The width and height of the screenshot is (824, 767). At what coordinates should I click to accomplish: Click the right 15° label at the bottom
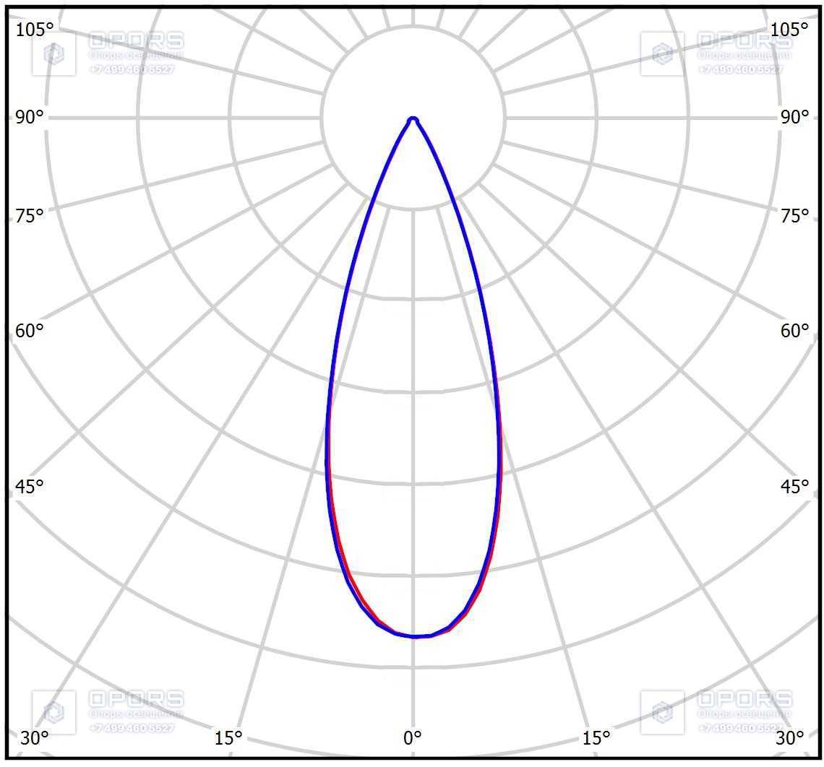click(x=596, y=738)
